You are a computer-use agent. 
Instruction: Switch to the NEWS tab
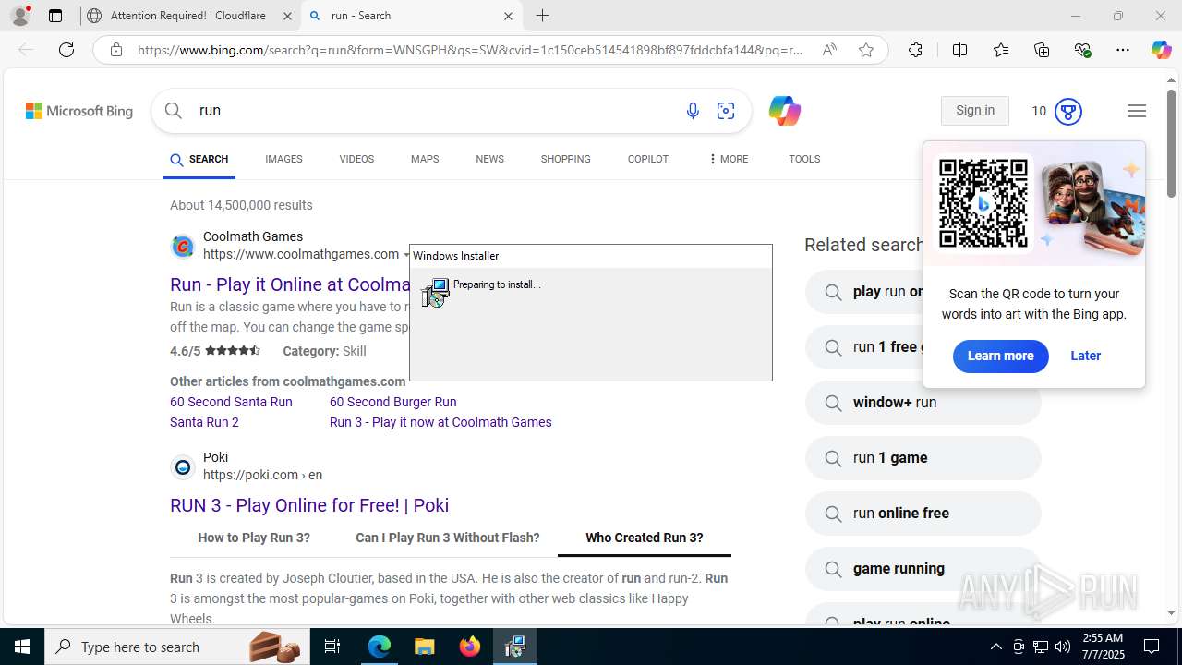pyautogui.click(x=489, y=160)
